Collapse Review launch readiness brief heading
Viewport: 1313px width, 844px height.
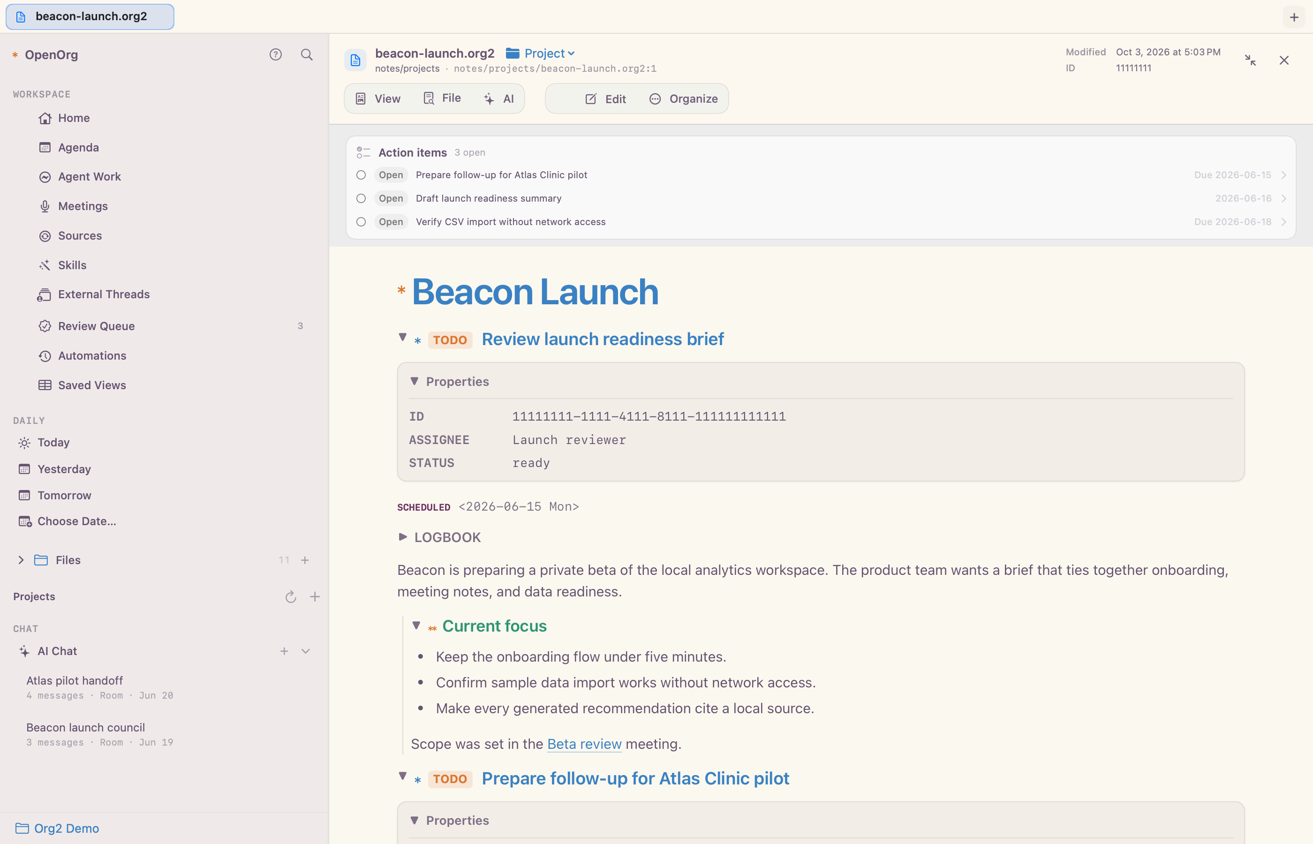(403, 337)
